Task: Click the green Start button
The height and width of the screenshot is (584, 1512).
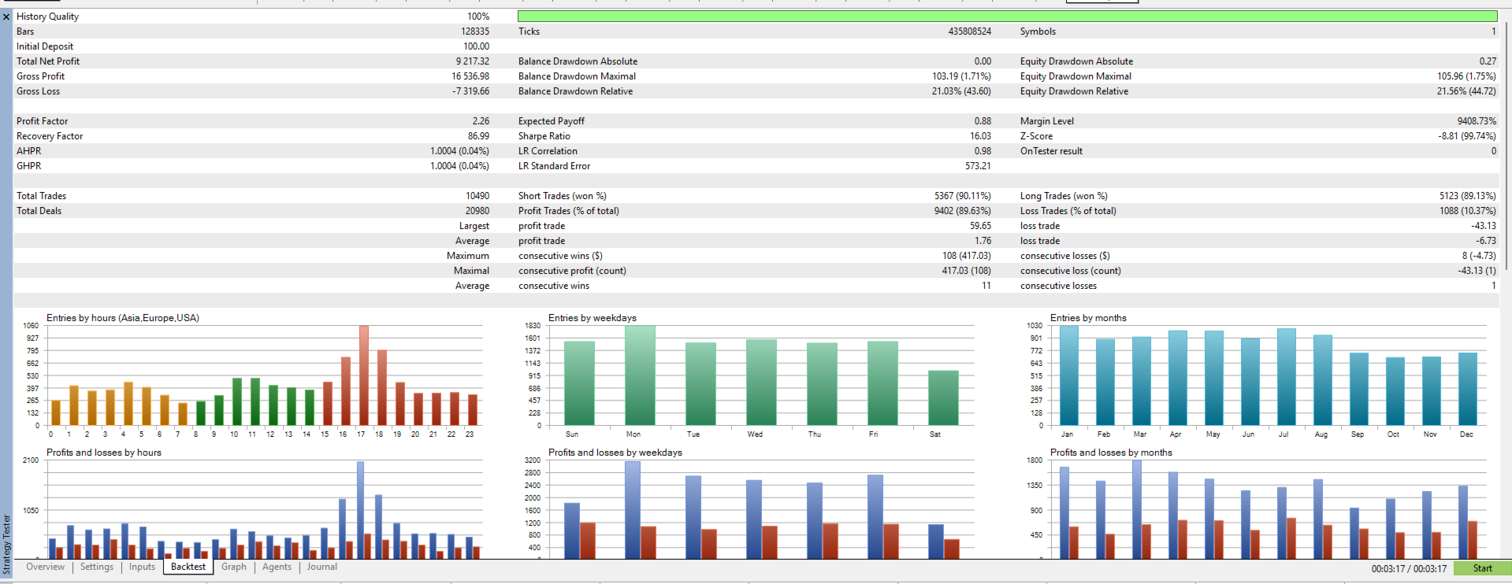Action: [1482, 568]
